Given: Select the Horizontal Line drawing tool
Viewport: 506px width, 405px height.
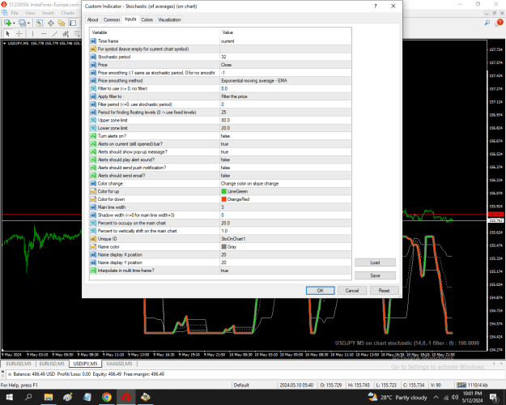Looking at the screenshot, I should [x=44, y=33].
